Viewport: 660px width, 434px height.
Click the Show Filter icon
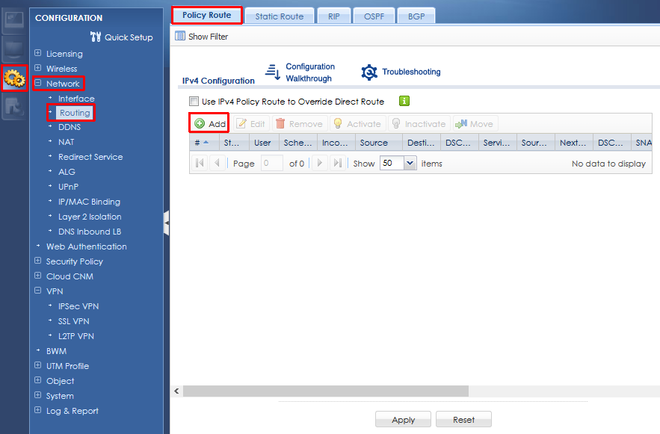[179, 36]
